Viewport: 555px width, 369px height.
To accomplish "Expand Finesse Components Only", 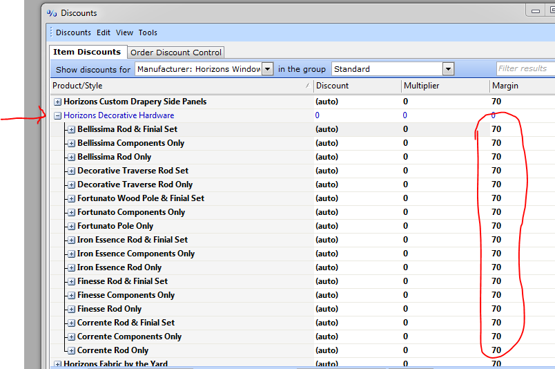I will coord(72,296).
